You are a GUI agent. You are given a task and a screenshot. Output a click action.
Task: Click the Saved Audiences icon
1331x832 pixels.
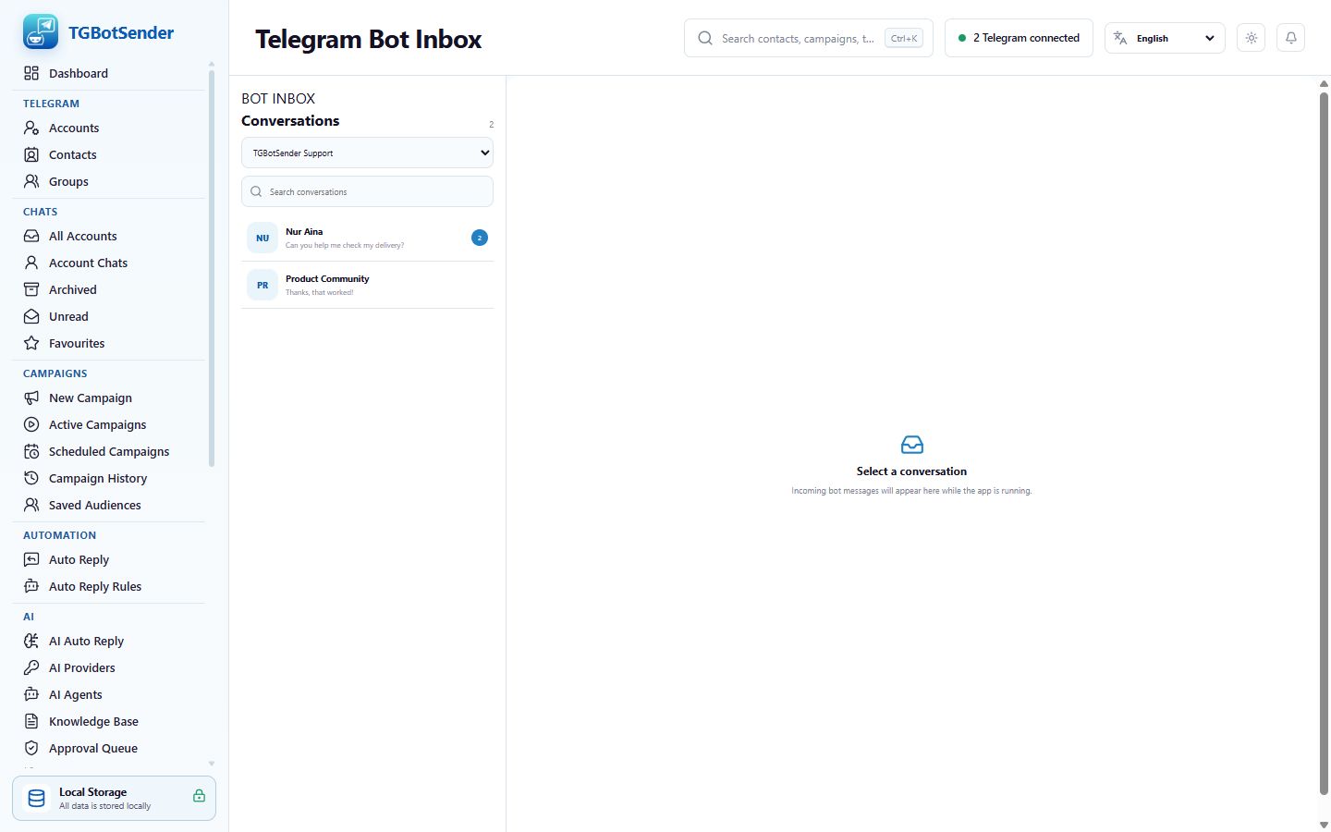pos(31,505)
